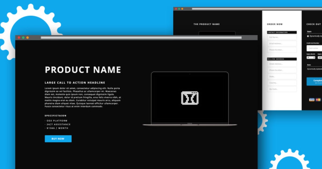322x169 pixels.
Task: Close the back browser window via red dot
Action: point(176,9)
